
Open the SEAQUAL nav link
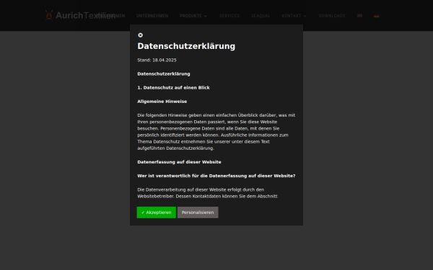[261, 16]
